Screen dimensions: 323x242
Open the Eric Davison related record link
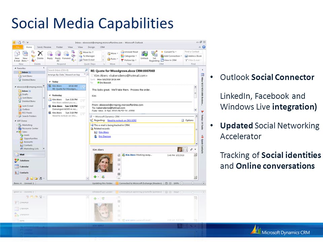pos(105,136)
